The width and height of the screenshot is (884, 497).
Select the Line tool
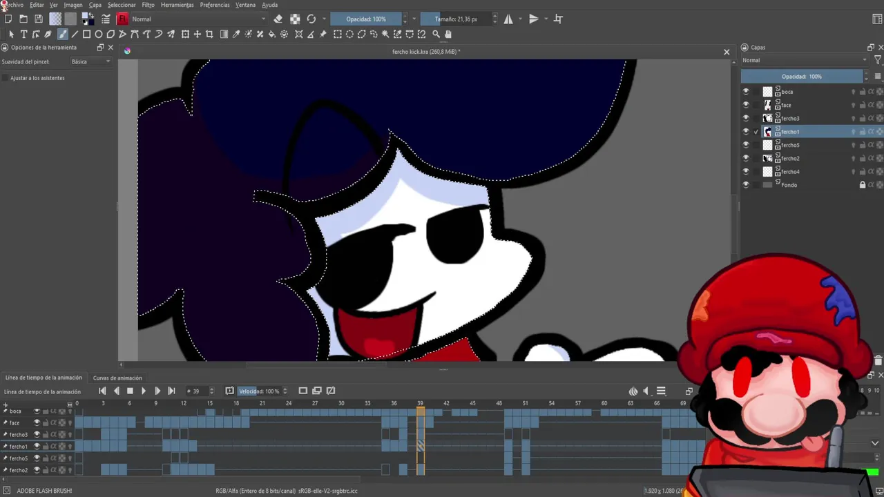(75, 34)
